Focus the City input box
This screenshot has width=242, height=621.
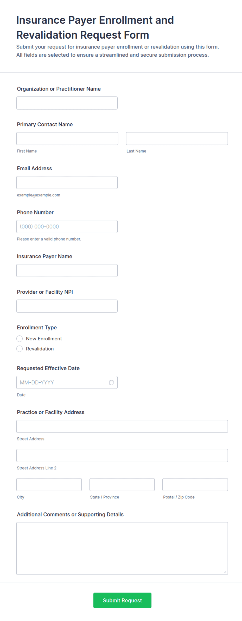click(49, 484)
